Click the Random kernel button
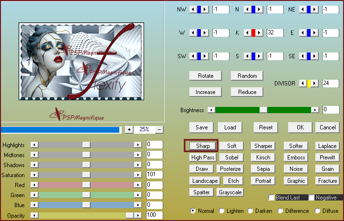The image size is (344, 221). click(247, 76)
